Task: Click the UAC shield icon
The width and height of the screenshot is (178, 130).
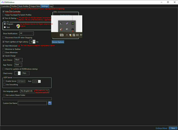Action: pos(18,26)
